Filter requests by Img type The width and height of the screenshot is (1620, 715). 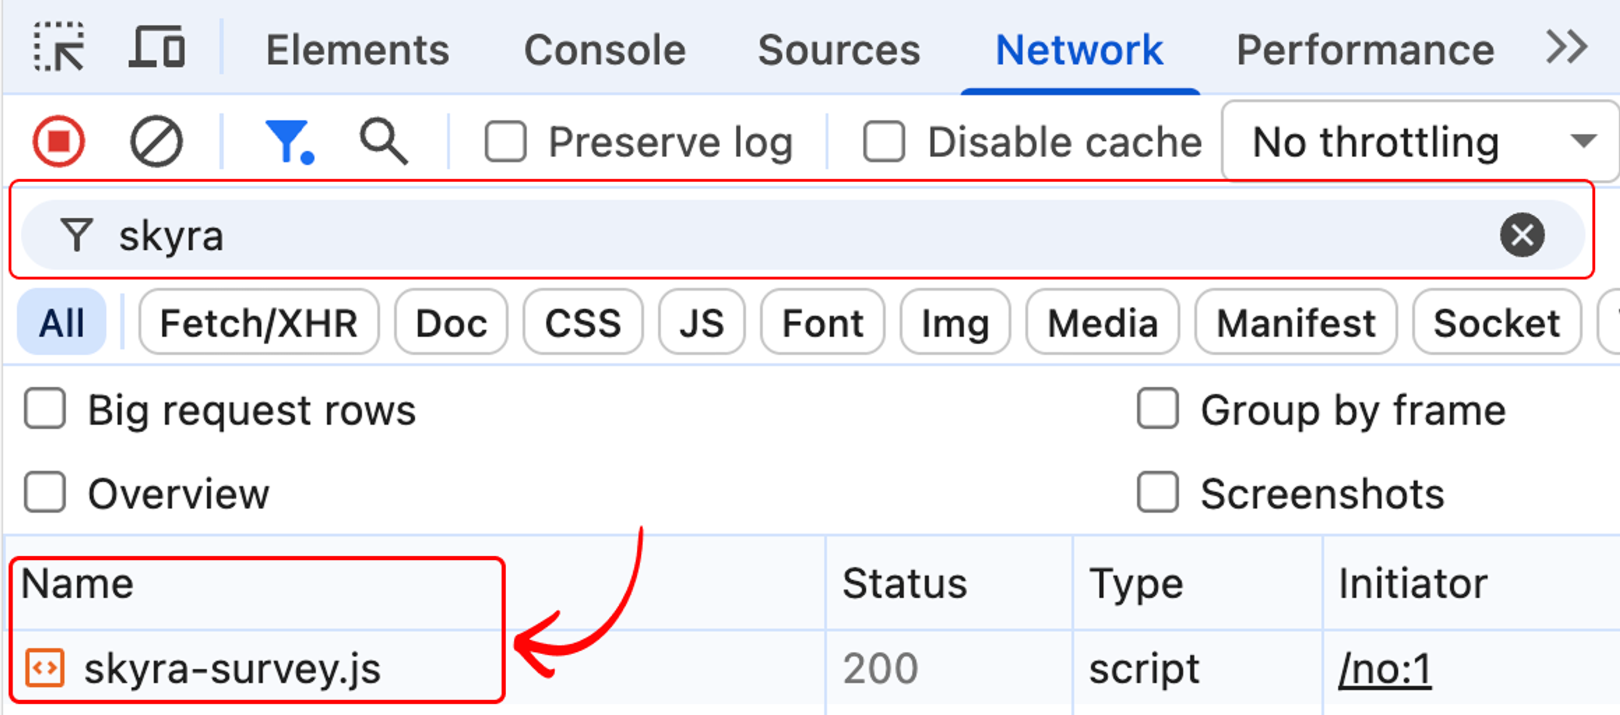[x=955, y=323]
